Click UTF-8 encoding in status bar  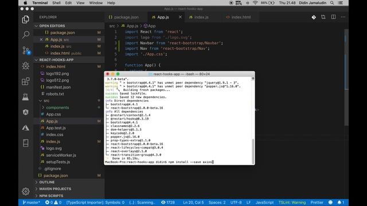pyautogui.click(x=236, y=202)
